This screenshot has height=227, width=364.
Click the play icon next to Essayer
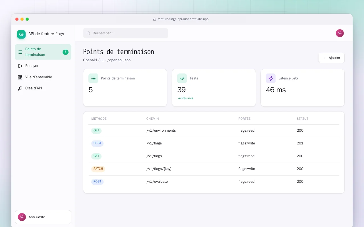pyautogui.click(x=20, y=66)
